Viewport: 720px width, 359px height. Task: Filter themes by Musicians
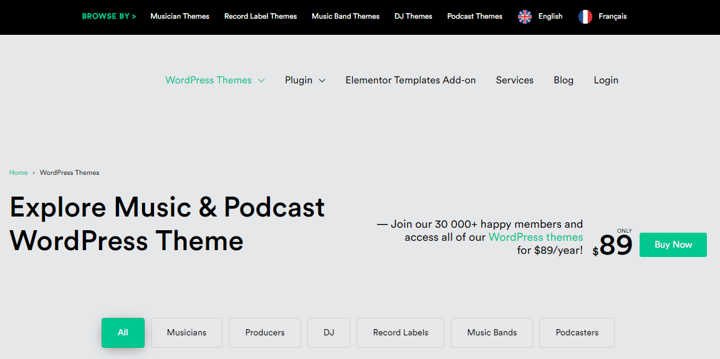click(x=186, y=333)
